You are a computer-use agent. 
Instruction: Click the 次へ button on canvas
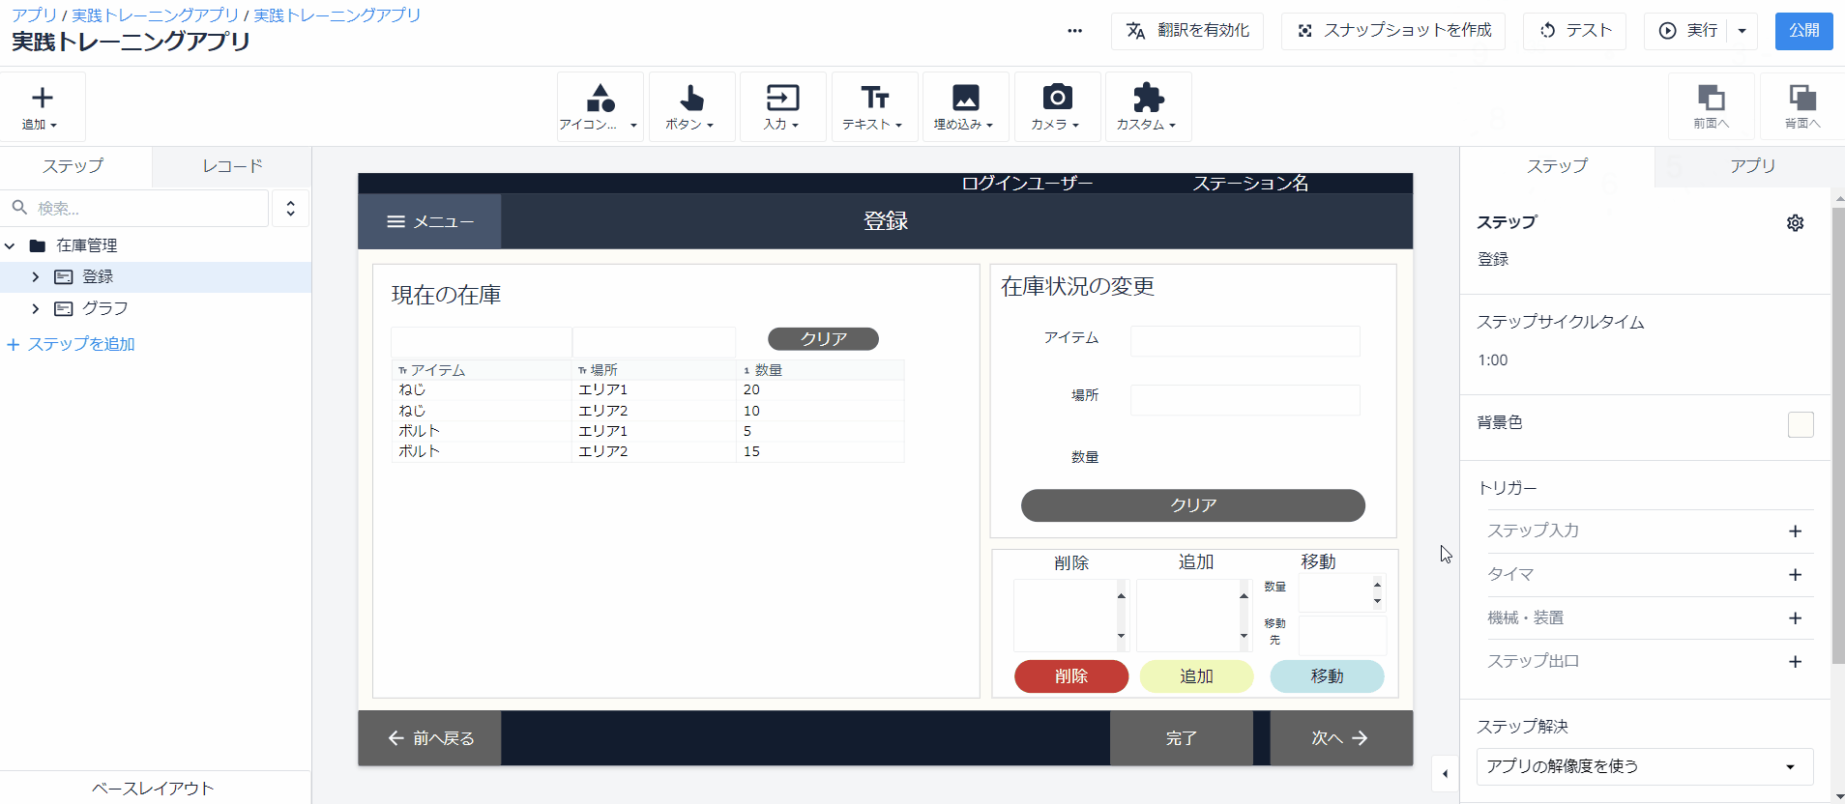[1341, 738]
